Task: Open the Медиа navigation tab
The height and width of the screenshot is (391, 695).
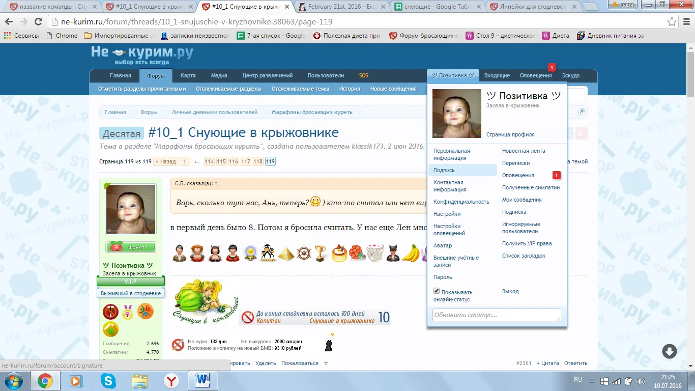Action: point(219,75)
